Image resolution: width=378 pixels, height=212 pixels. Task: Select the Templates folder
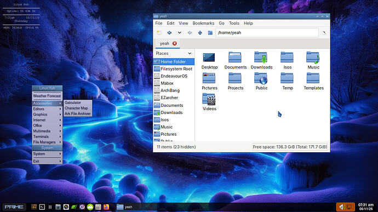313,81
